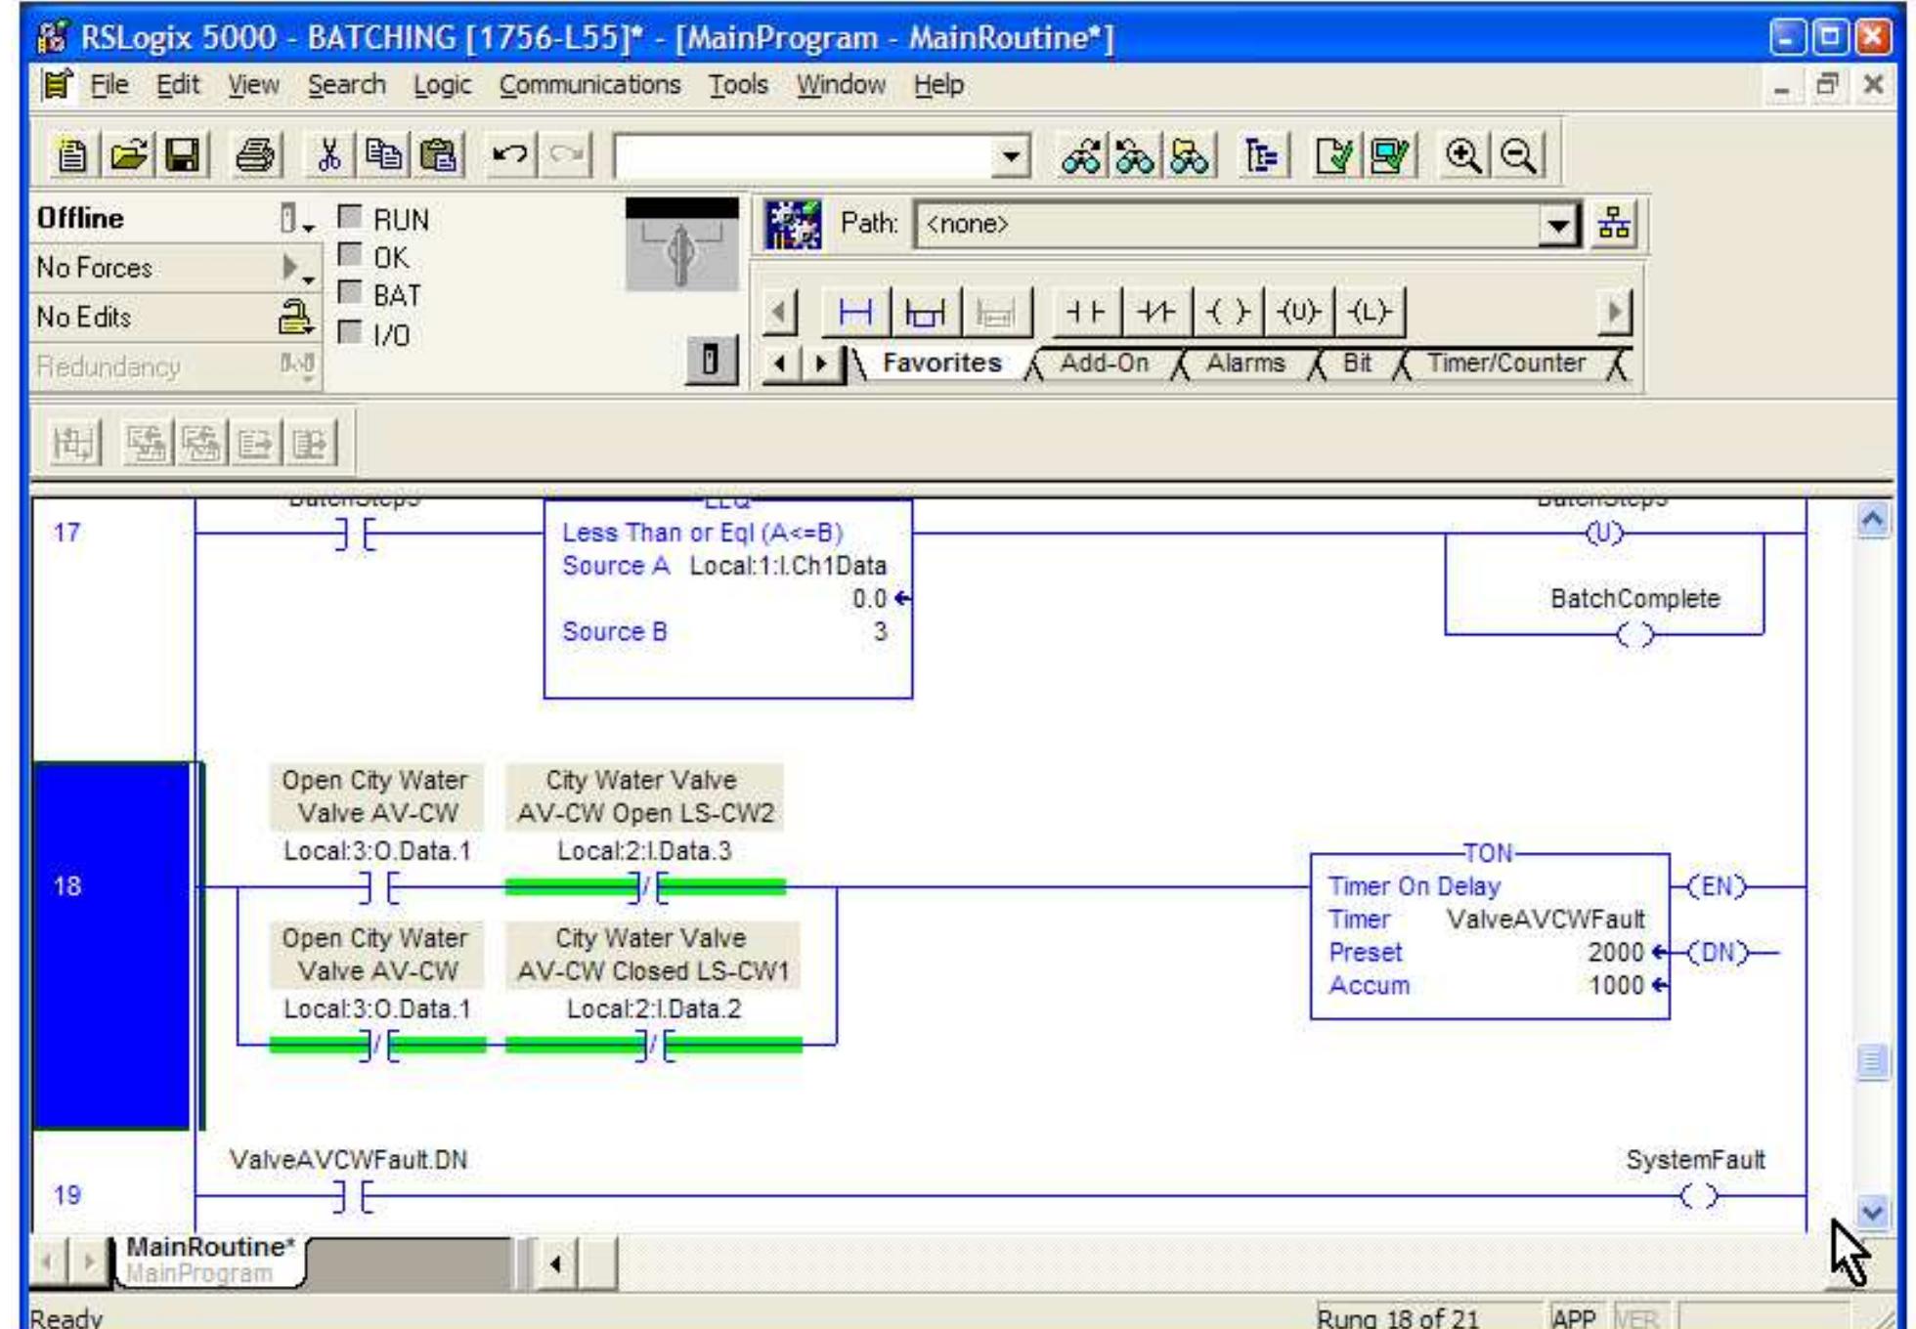Toggle the BAT status checkbox
1916x1329 pixels.
pyautogui.click(x=350, y=293)
